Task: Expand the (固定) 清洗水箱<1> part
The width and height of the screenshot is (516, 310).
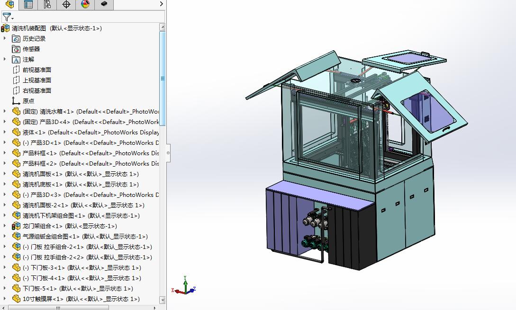Action: [x=5, y=111]
